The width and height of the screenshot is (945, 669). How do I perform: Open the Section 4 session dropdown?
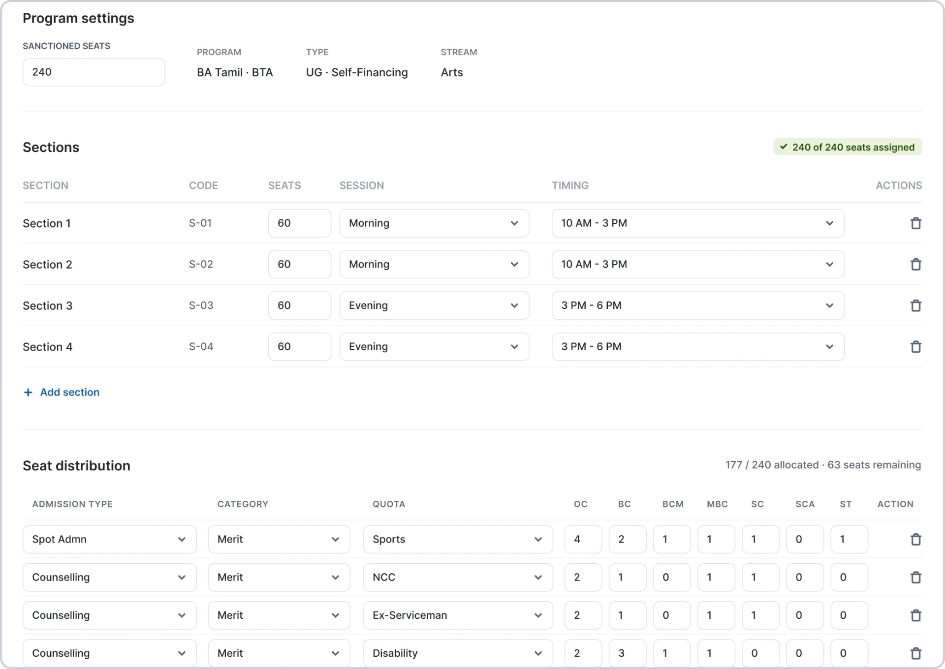click(x=434, y=347)
